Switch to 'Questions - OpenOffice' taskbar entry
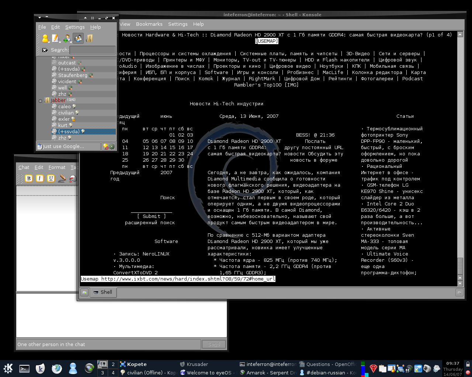472x377 pixels. (327, 364)
